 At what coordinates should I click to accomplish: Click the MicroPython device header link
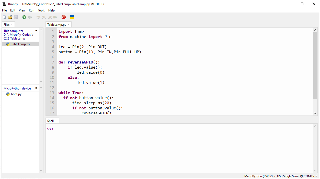pos(17,88)
